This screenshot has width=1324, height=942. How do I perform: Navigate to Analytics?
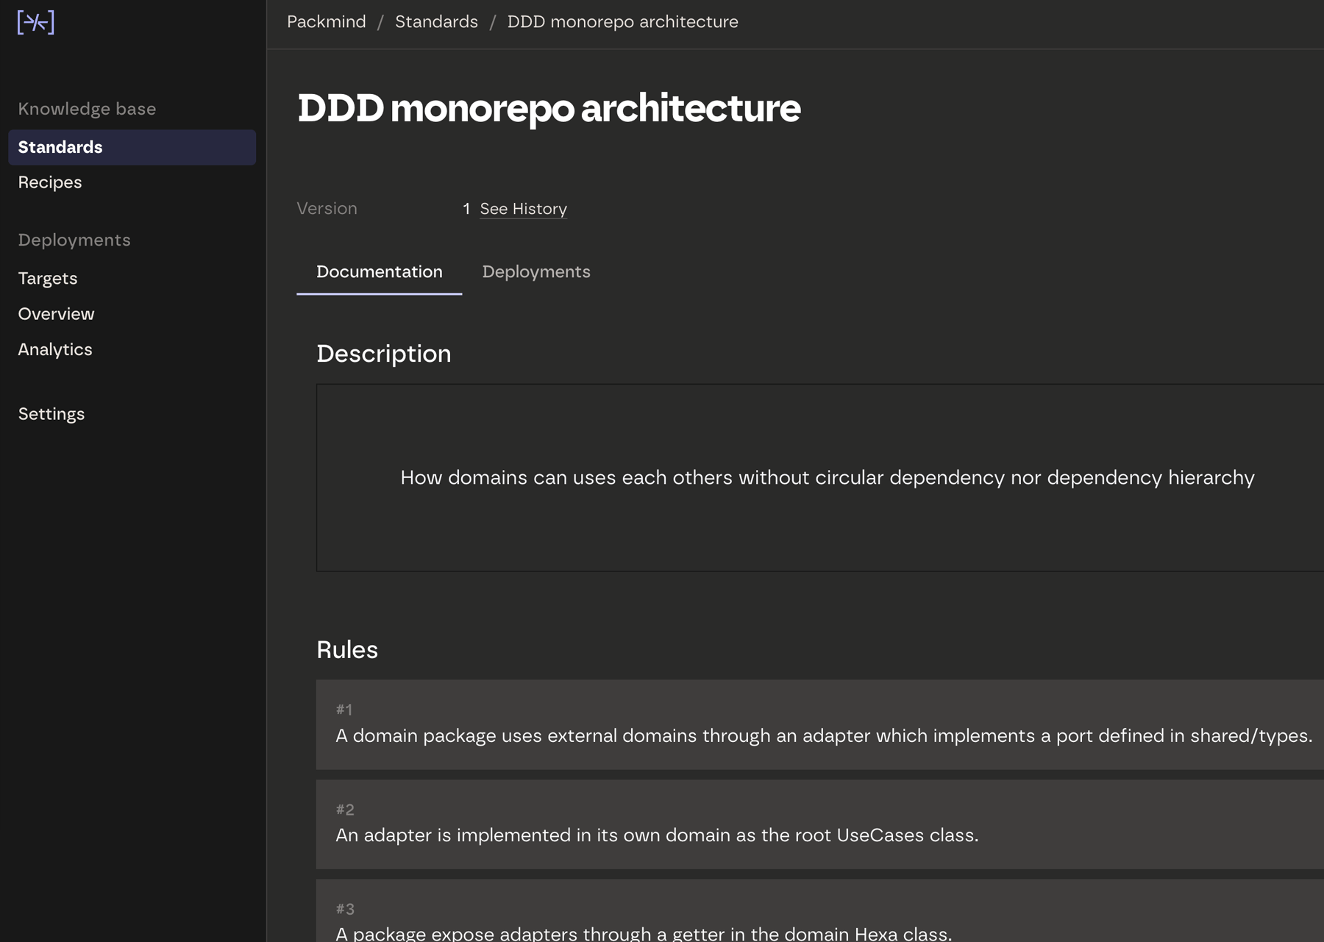pos(55,349)
